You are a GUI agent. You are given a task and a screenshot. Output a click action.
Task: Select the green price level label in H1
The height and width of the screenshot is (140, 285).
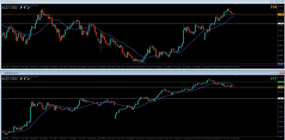coord(281,82)
